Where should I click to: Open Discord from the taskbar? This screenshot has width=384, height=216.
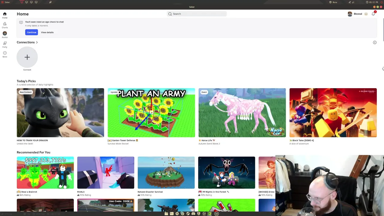click(x=193, y=214)
